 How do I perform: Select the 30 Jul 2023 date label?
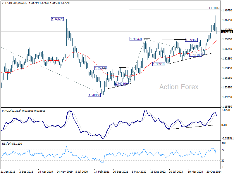coord(176,171)
